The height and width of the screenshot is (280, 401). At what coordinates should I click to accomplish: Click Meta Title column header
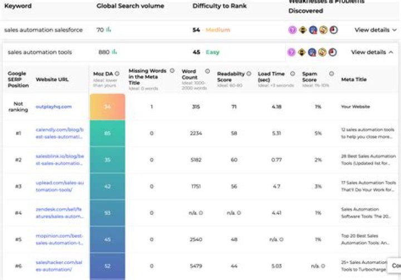click(354, 79)
